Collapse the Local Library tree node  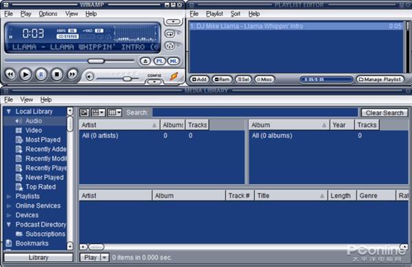9,112
